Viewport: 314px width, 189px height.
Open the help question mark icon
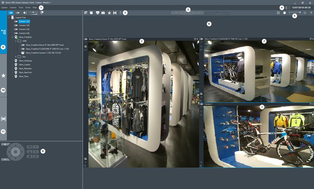click(311, 13)
